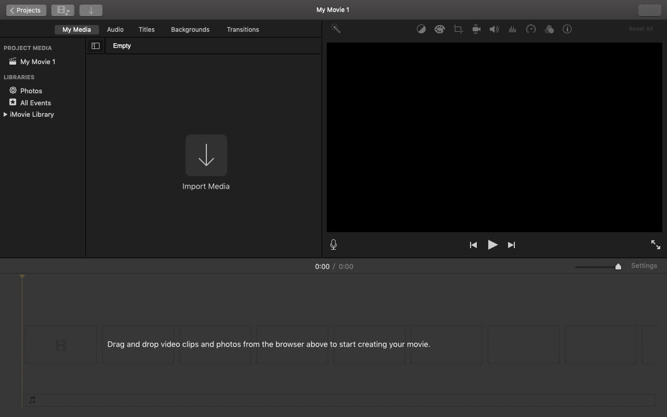Open color correction palette

(439, 29)
